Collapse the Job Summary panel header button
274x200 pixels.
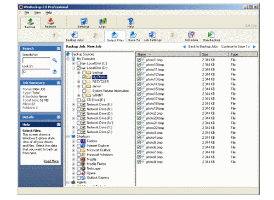coord(59,83)
